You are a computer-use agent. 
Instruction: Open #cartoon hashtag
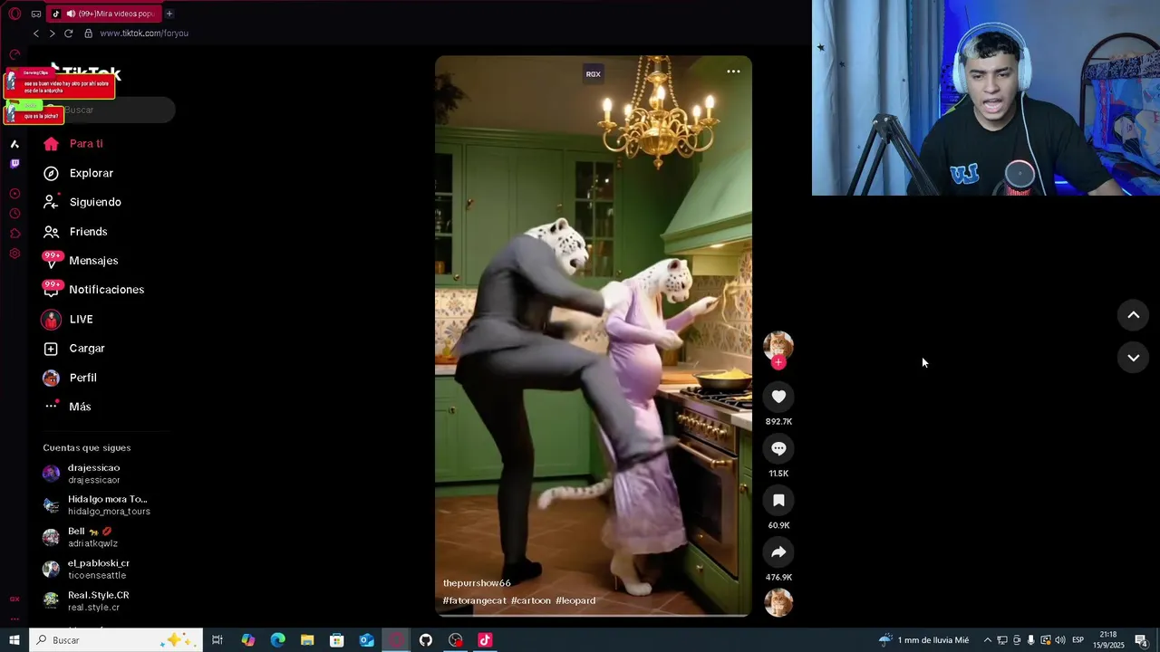[531, 600]
